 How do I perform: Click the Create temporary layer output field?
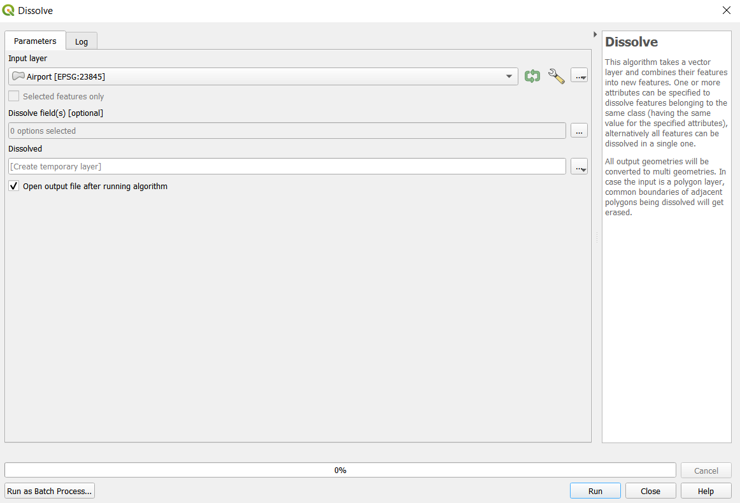click(287, 166)
